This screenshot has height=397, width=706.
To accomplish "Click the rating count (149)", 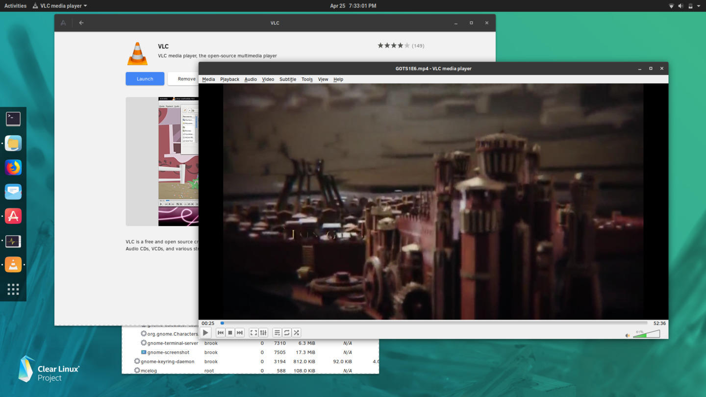I will click(x=418, y=46).
